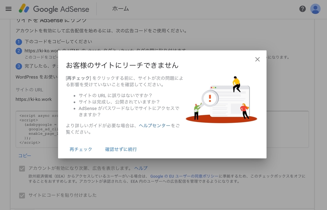The height and width of the screenshot is (210, 327).
Task: Click the ホーム page title
Action: (x=120, y=9)
